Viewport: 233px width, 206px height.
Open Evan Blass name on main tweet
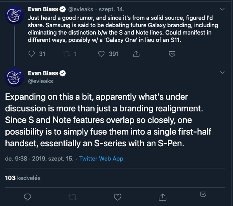[43, 73]
